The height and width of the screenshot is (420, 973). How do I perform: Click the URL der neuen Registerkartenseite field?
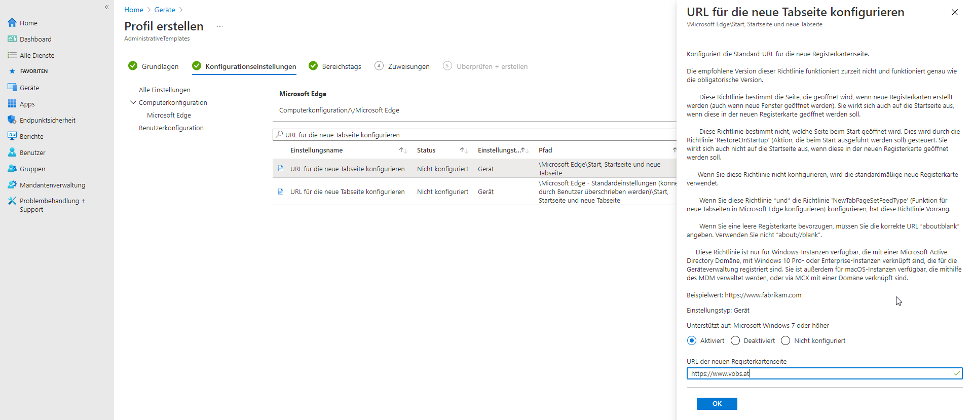(x=821, y=374)
